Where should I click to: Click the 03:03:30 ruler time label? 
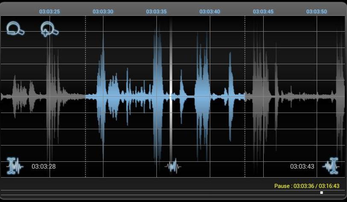[103, 12]
